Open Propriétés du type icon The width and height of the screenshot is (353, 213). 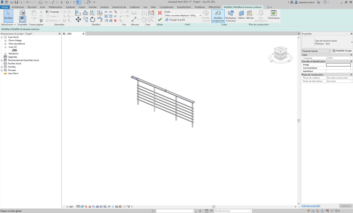point(22,13)
